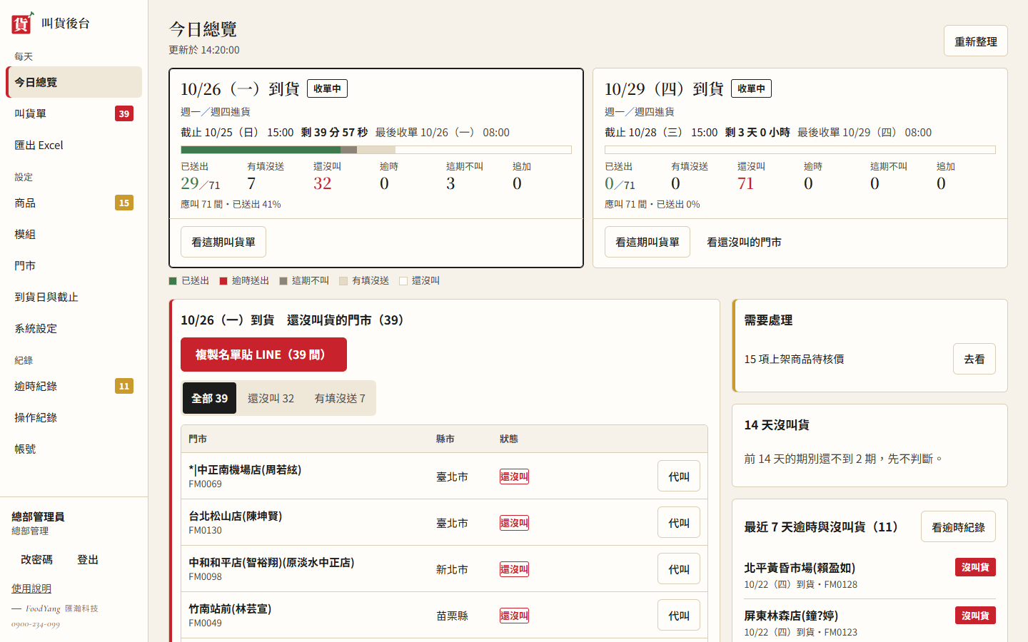1028x642 pixels.
Task: Open the 叫貨單 sidebar item
Action: tap(74, 113)
